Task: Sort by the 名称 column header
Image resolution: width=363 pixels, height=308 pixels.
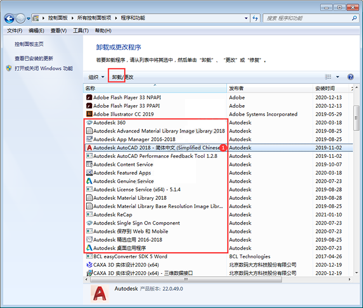Action: click(x=155, y=89)
